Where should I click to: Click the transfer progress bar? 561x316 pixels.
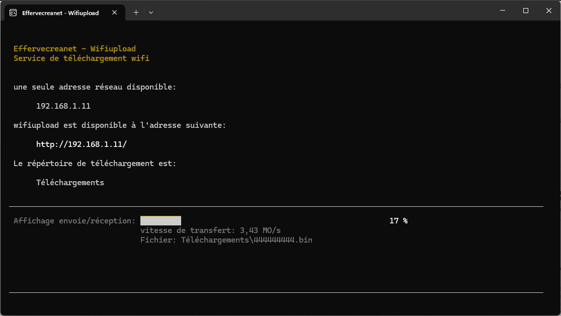(161, 220)
